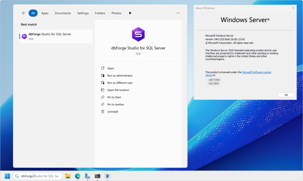Click the Run as different user icon

point(103,83)
